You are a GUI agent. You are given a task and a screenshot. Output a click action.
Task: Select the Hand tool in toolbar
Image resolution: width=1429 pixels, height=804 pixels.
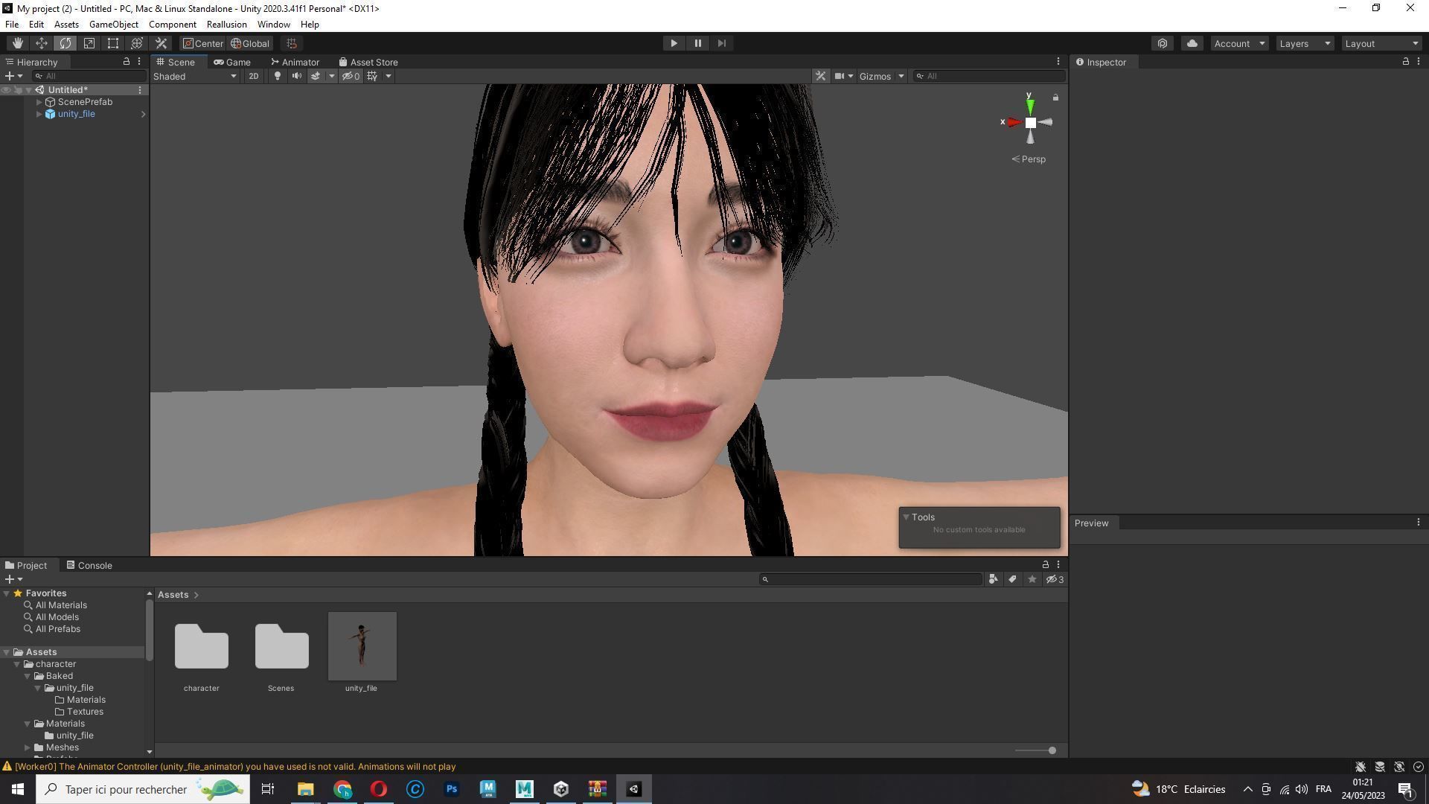click(17, 43)
